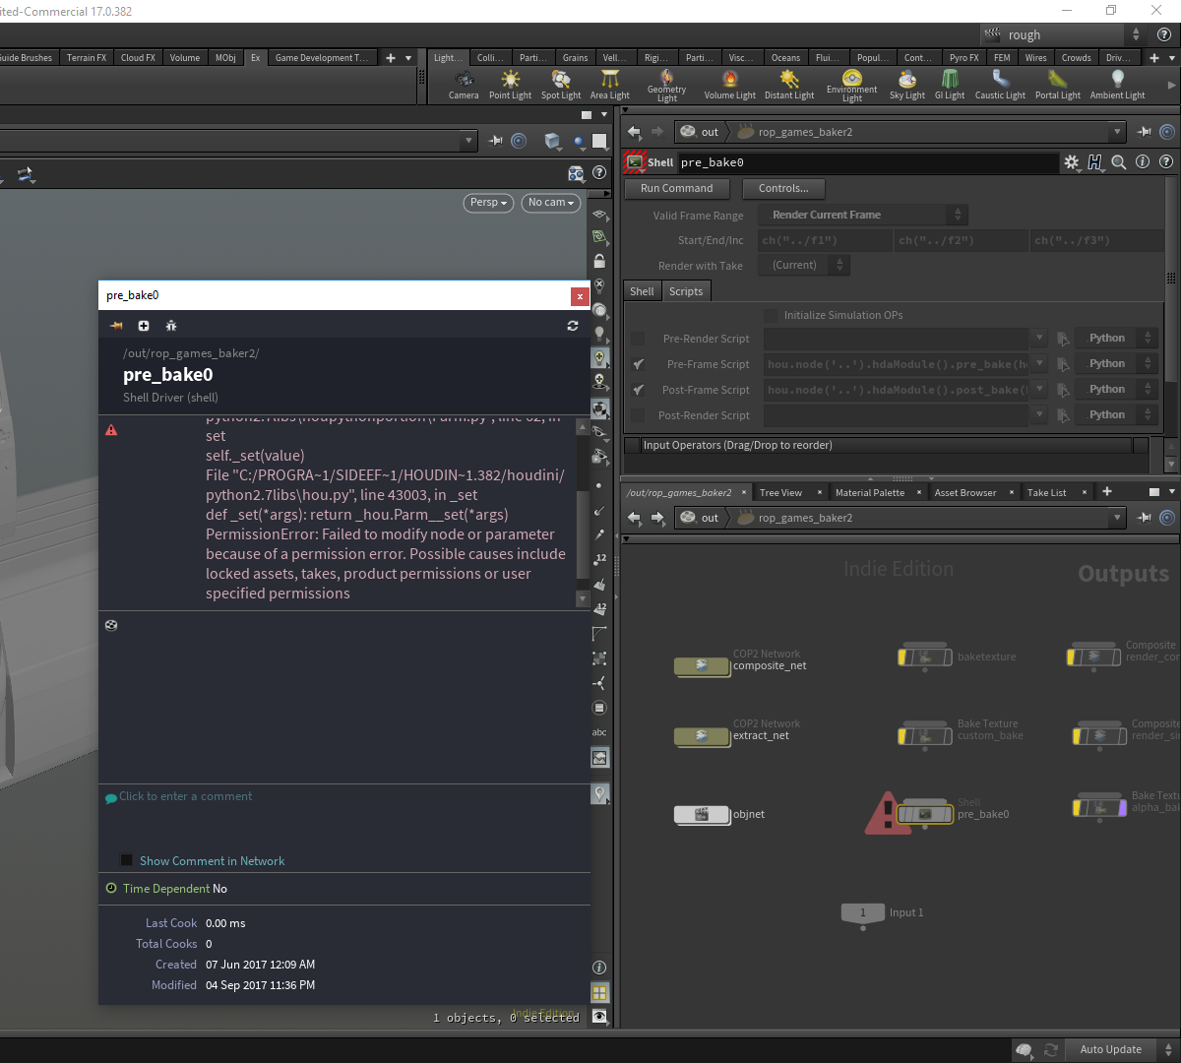Open Post-Frame Script language Python dropdown
This screenshot has height=1063, width=1181.
(1116, 390)
